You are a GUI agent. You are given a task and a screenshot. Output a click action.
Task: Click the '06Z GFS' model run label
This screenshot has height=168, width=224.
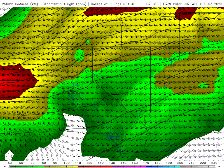151,4
